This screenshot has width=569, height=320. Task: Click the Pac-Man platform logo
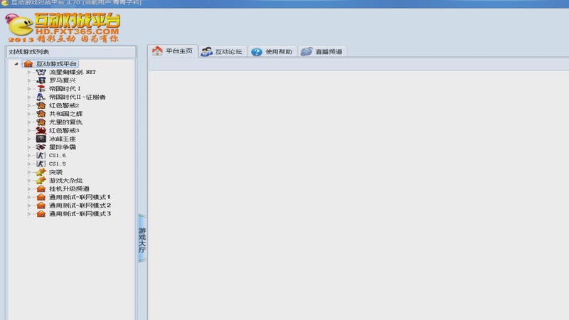[19, 25]
